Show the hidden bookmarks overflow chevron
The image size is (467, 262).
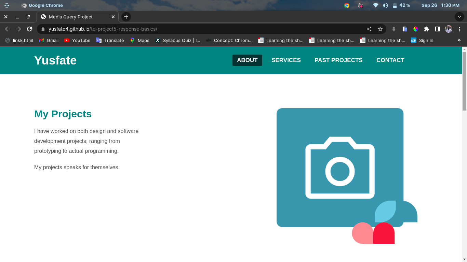coord(459,40)
